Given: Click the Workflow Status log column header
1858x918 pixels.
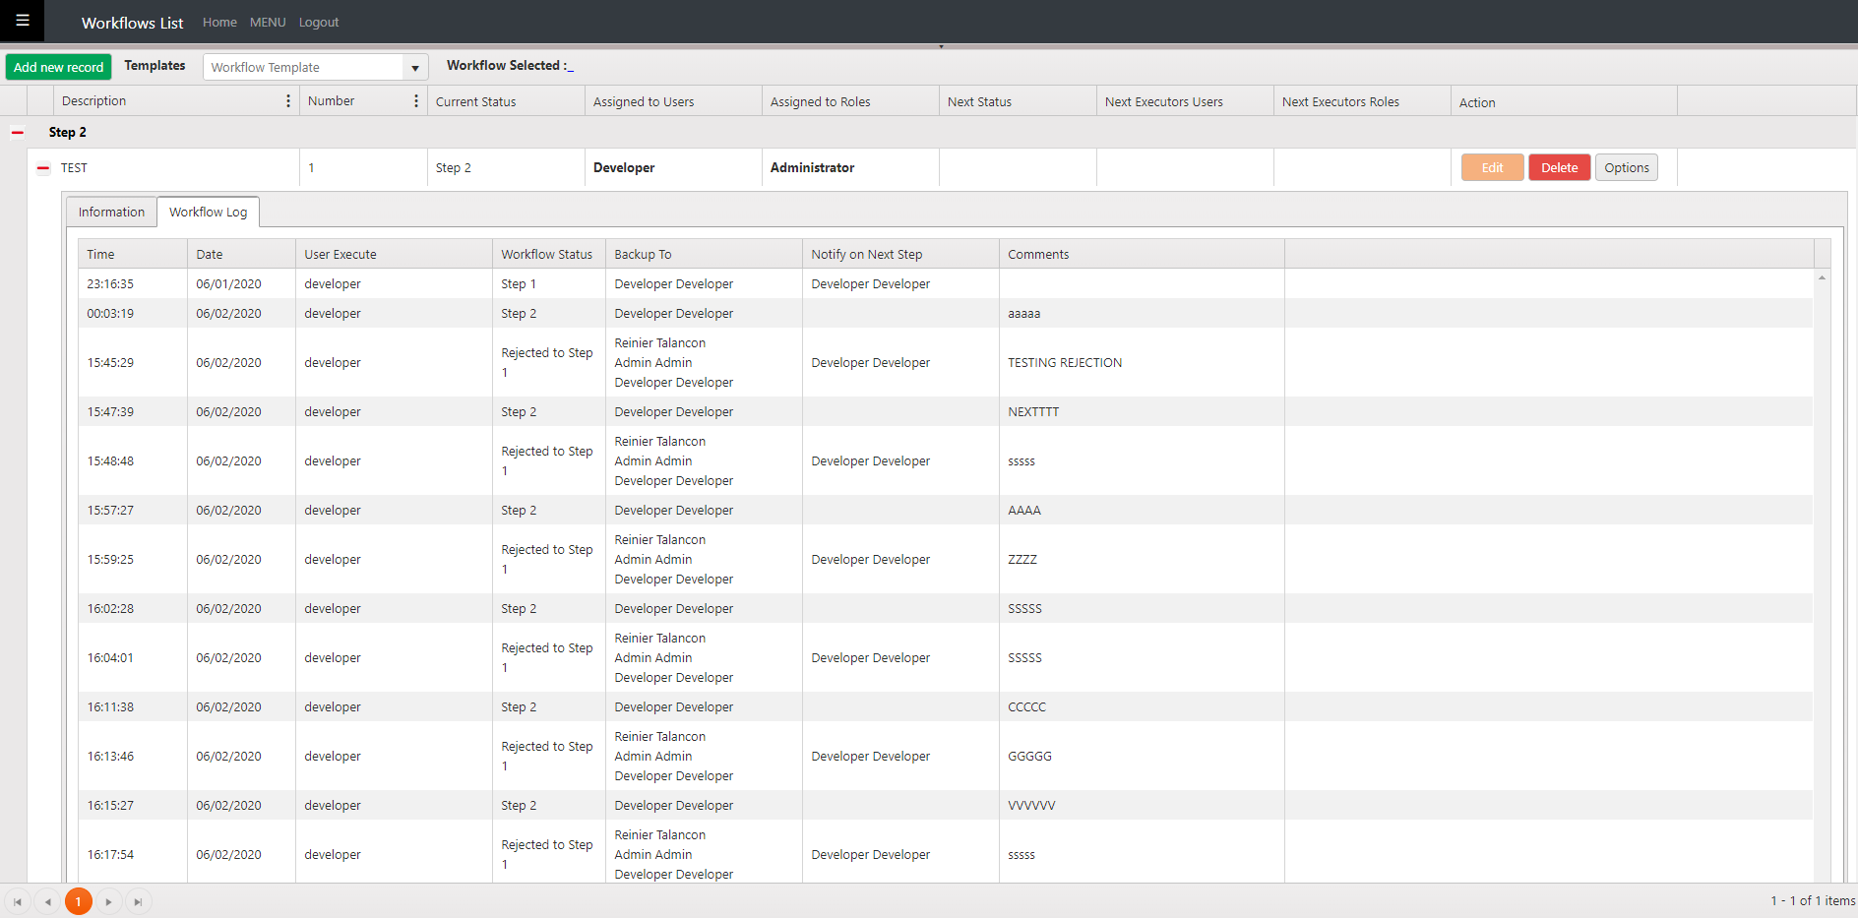Looking at the screenshot, I should tap(547, 254).
